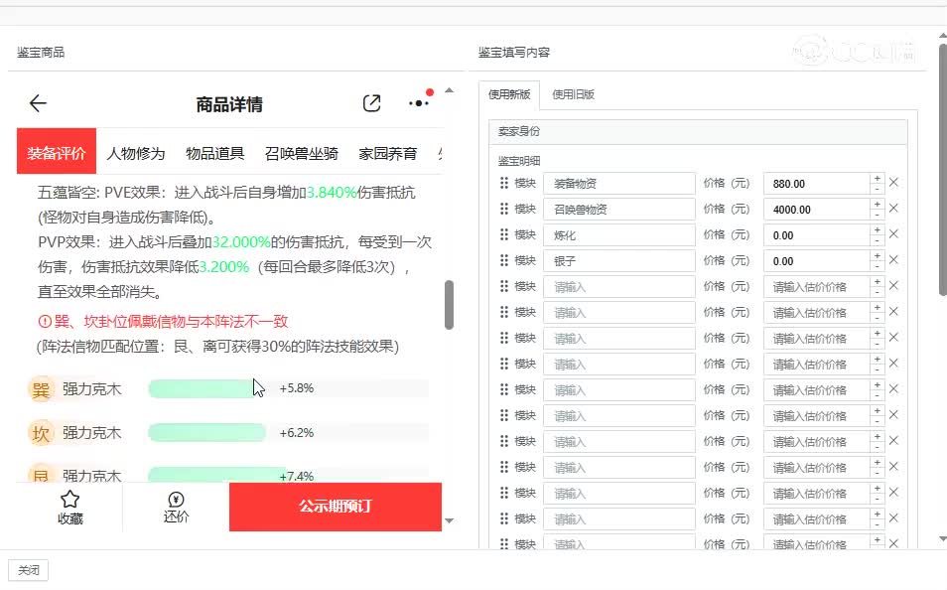The height and width of the screenshot is (590, 947).
Task: Remove the 召唤兽物资 row with X icon
Action: point(893,209)
